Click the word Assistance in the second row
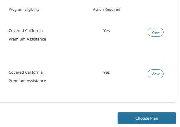Viewport: 180px width, 127px height. (x=36, y=81)
